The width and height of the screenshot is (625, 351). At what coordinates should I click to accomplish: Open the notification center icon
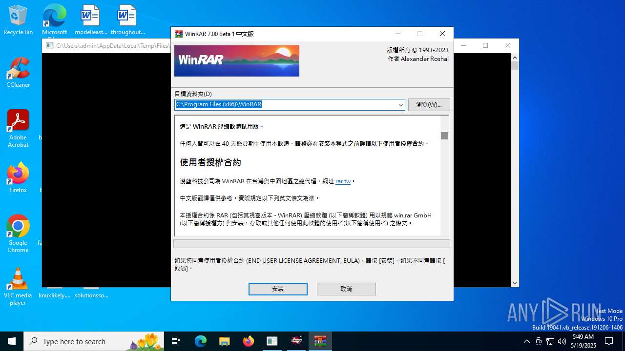[x=609, y=341]
